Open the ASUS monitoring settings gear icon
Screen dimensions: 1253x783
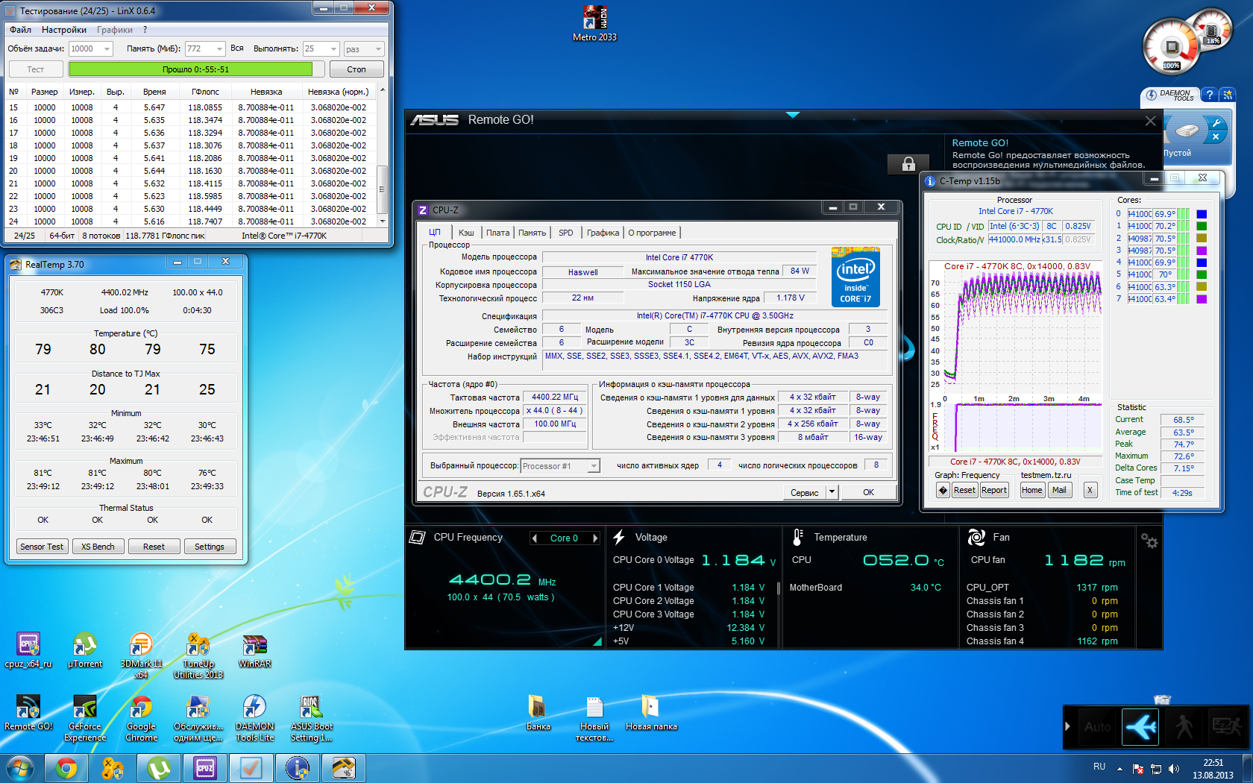coord(1149,541)
